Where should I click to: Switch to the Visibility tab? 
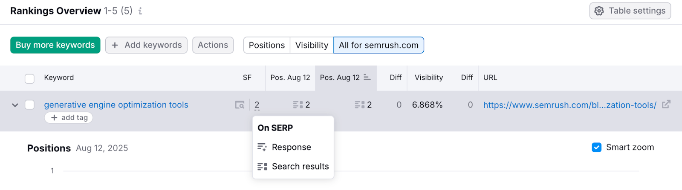pos(312,45)
